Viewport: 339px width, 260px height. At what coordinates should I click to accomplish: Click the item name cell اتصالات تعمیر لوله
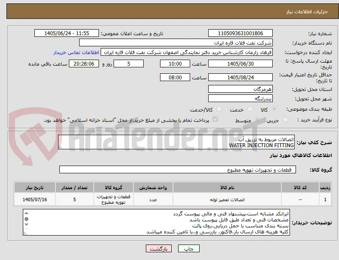tap(227, 200)
